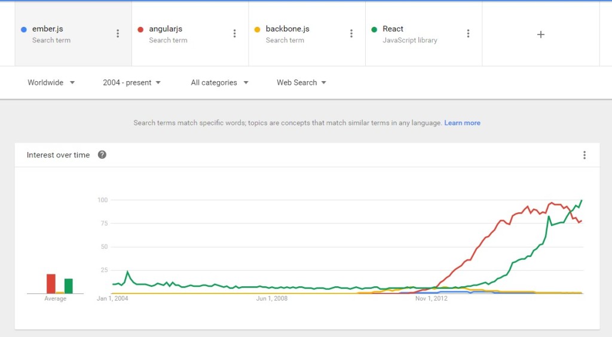Open the options menu for backbone.js term
The height and width of the screenshot is (337, 612).
351,33
